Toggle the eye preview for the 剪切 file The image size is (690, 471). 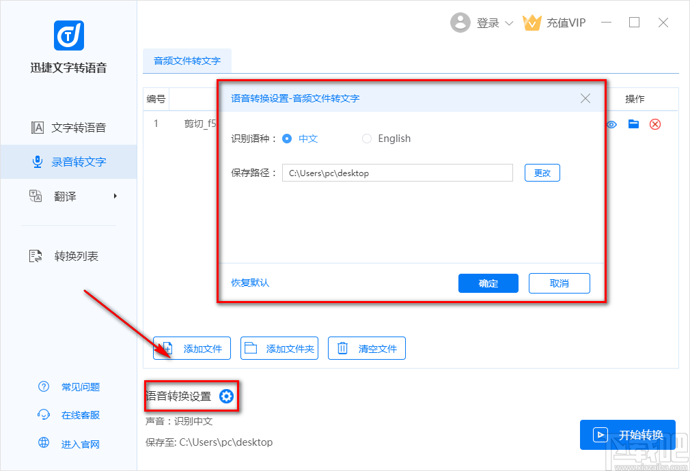point(611,124)
